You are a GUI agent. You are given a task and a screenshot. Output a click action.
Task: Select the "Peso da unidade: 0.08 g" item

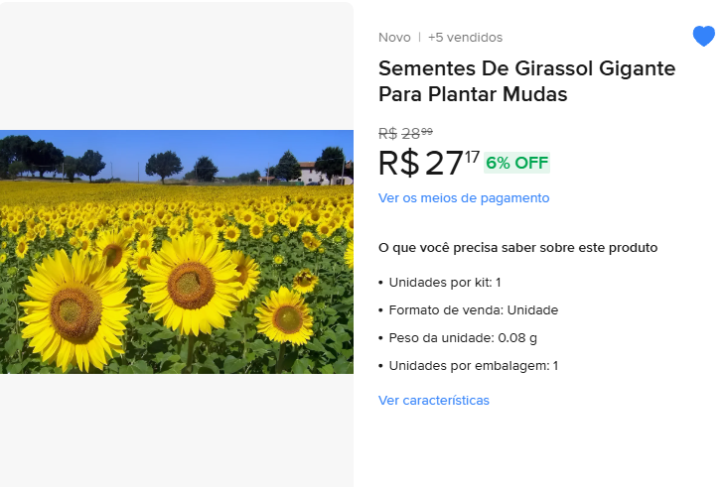point(463,337)
